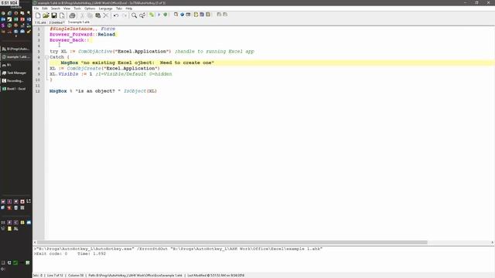The height and width of the screenshot is (278, 495).
Task: Click 'IsObject(XL)' on line 12
Action: pyautogui.click(x=140, y=91)
